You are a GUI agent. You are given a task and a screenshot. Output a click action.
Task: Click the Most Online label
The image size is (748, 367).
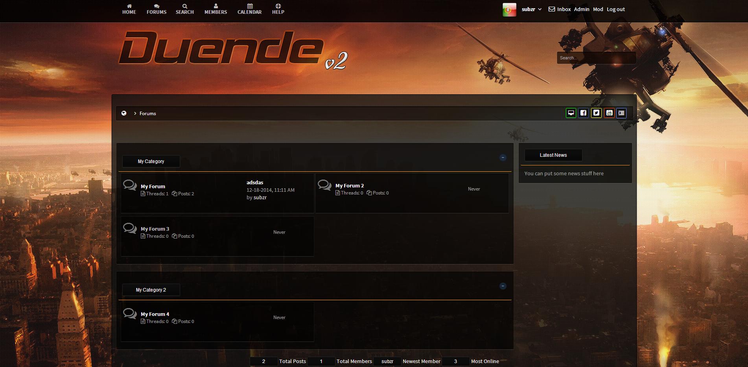pyautogui.click(x=485, y=361)
